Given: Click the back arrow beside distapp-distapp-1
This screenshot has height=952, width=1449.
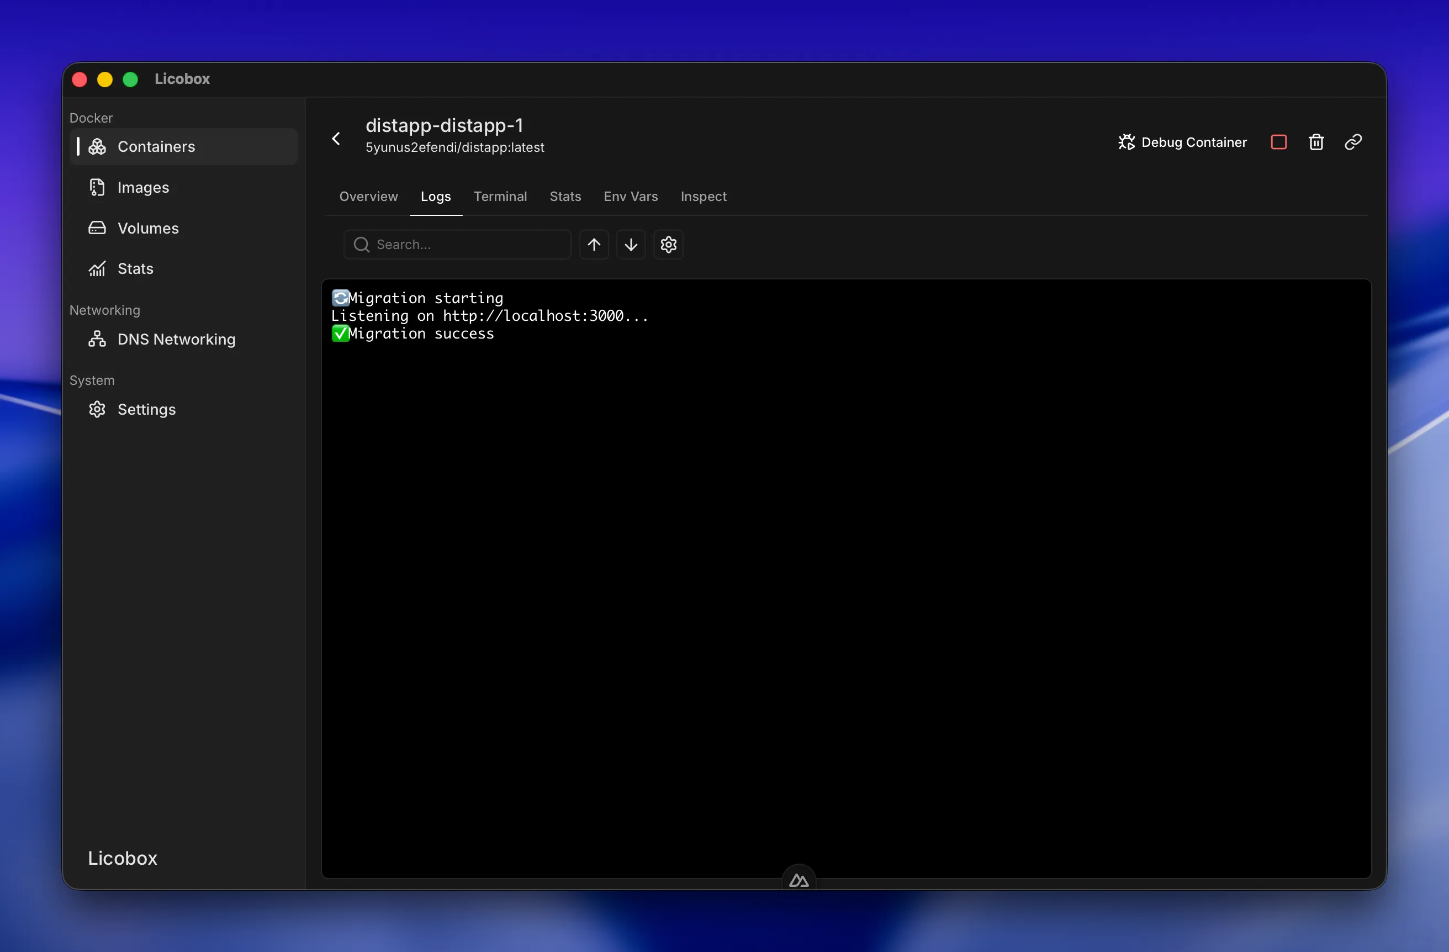Looking at the screenshot, I should 336,139.
